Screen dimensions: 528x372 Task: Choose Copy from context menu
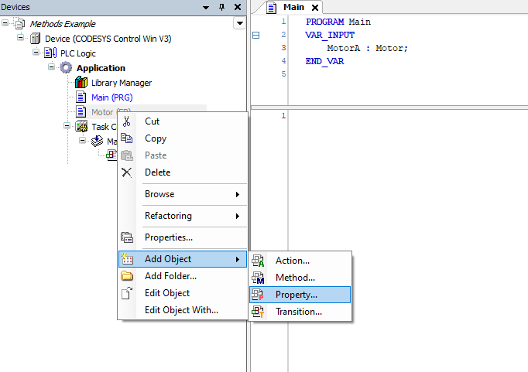pyautogui.click(x=183, y=138)
